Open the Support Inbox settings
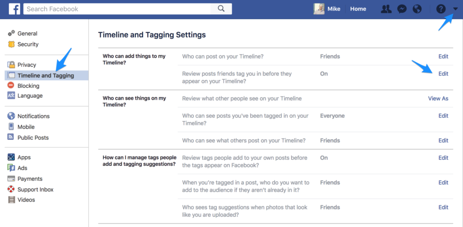Screen dimensions: 463x227 click(35, 190)
